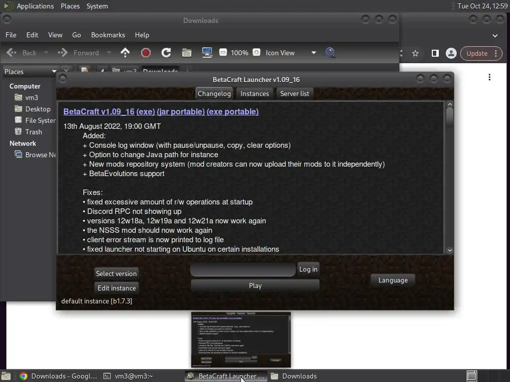The width and height of the screenshot is (510, 382).
Task: Click the Computer icon in file manager toolbar
Action: click(x=207, y=53)
